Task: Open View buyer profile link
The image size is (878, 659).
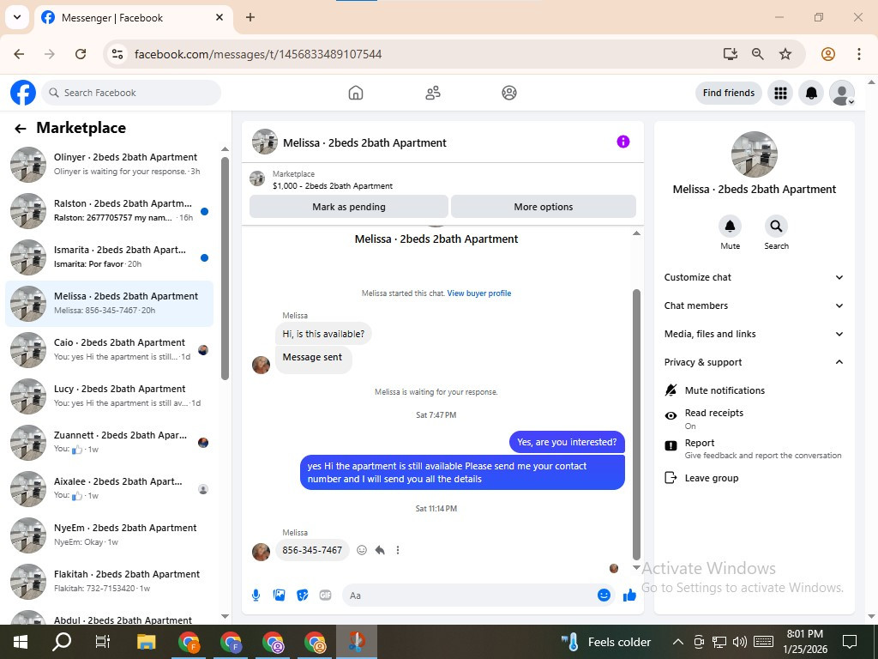Action: [478, 293]
